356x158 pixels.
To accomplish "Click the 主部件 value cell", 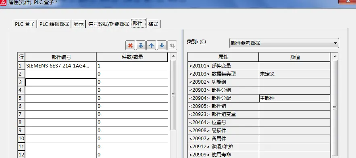I will (x=295, y=98).
